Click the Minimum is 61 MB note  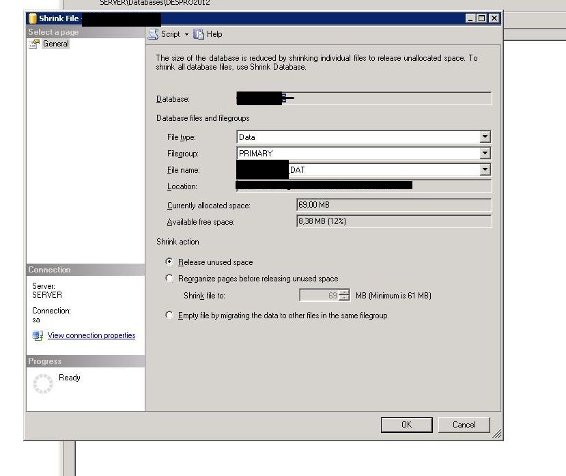(x=393, y=296)
